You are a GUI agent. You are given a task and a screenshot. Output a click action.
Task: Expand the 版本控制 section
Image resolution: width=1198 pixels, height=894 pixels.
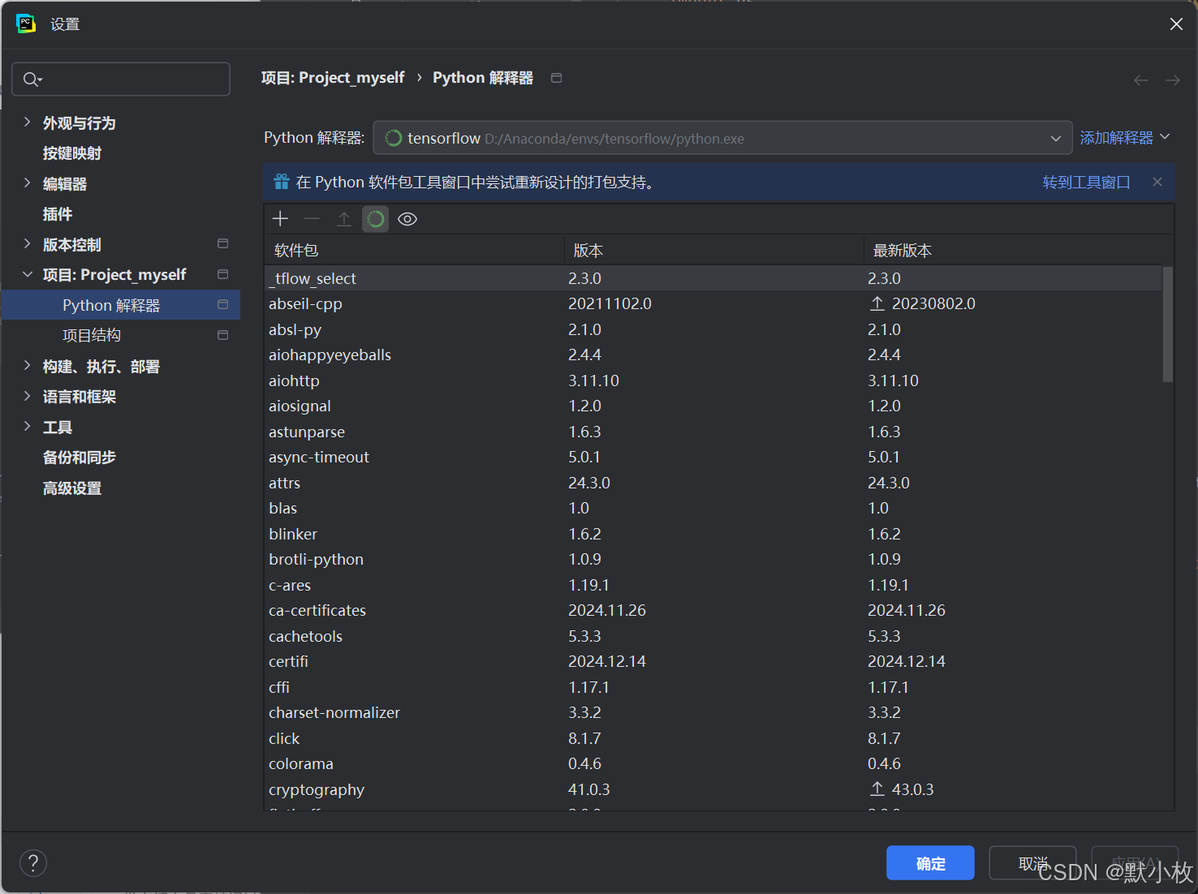(27, 244)
